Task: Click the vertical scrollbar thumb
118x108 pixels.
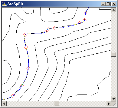Action: (x=114, y=54)
